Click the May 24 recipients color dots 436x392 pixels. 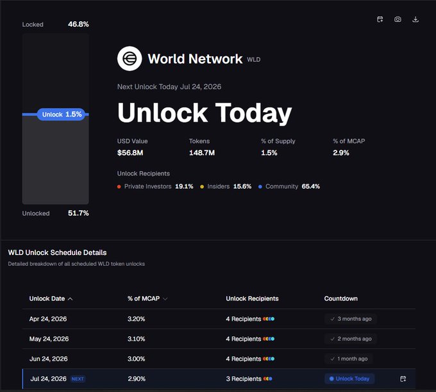coord(269,339)
